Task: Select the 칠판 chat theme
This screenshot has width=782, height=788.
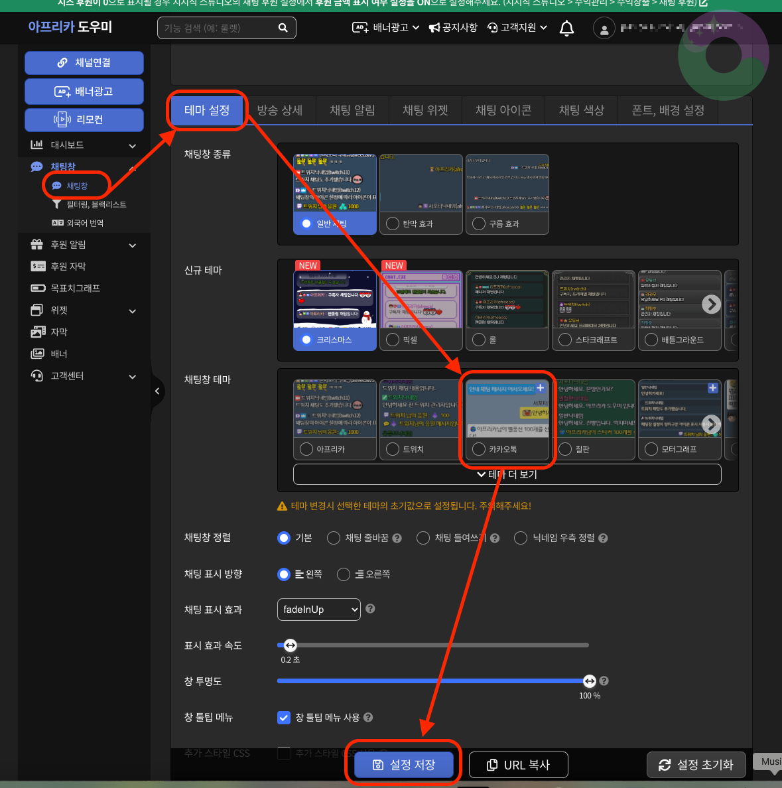Action: pos(594,420)
